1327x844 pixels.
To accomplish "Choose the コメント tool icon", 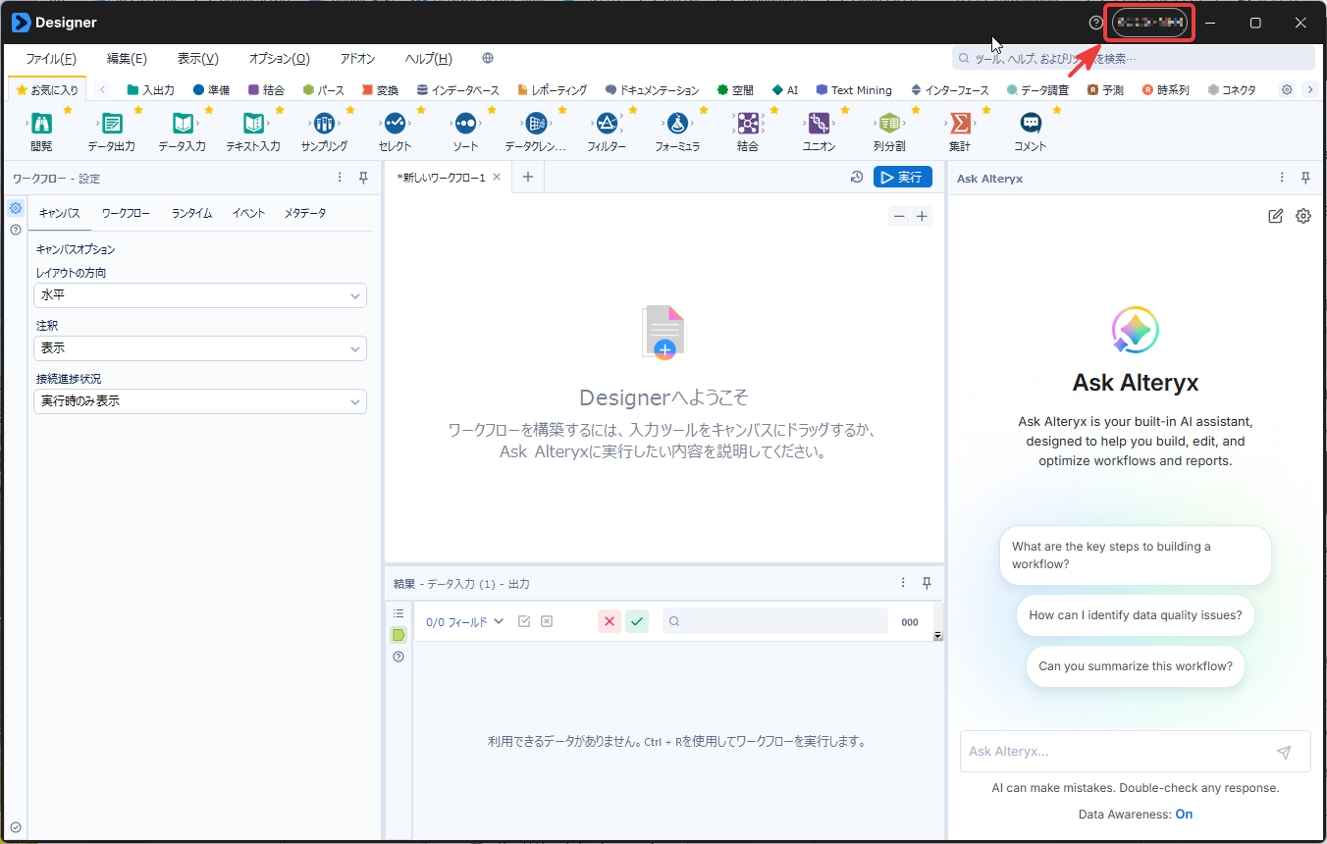I will [x=1031, y=124].
